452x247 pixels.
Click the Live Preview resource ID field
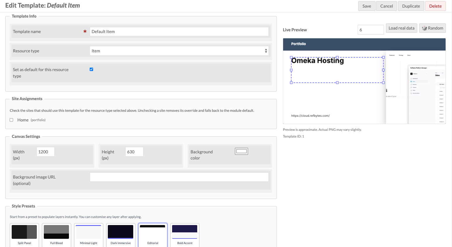coord(370,30)
